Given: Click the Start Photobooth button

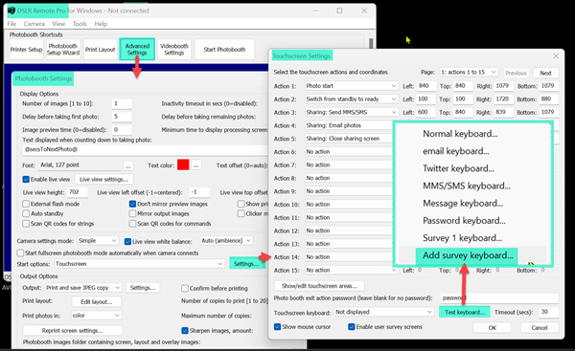Looking at the screenshot, I should pos(224,50).
